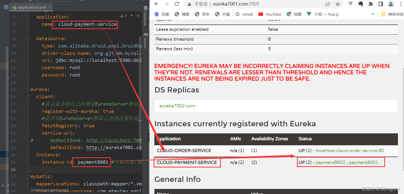Reload the Eureka page
The height and width of the screenshot is (194, 404).
click(x=177, y=4)
